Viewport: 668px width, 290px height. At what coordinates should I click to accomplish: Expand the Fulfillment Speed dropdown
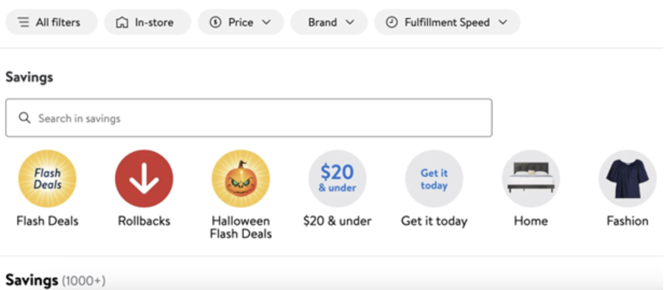447,22
